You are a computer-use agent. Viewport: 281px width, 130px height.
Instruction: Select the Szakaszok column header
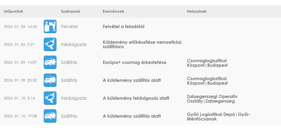point(71,11)
